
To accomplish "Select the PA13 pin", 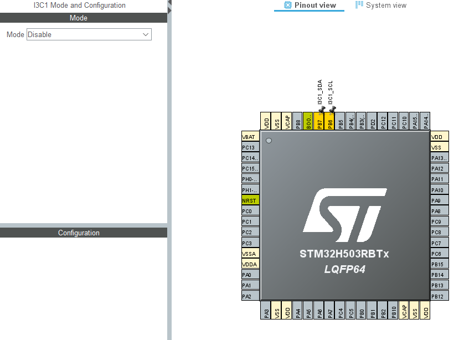I will (440, 158).
